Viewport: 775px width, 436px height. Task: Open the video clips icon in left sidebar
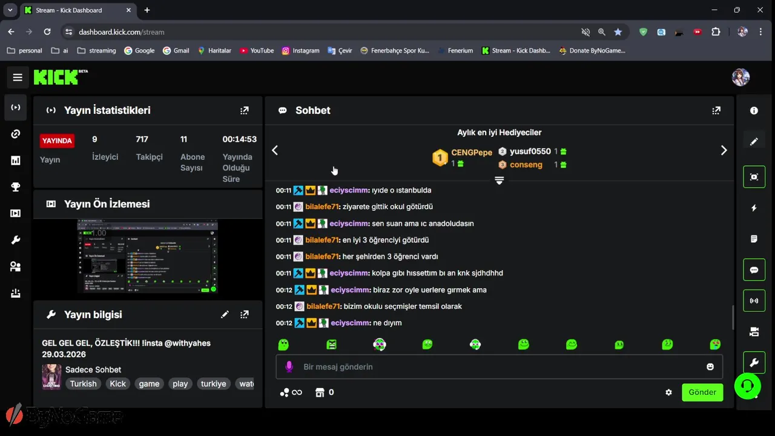coord(16,213)
